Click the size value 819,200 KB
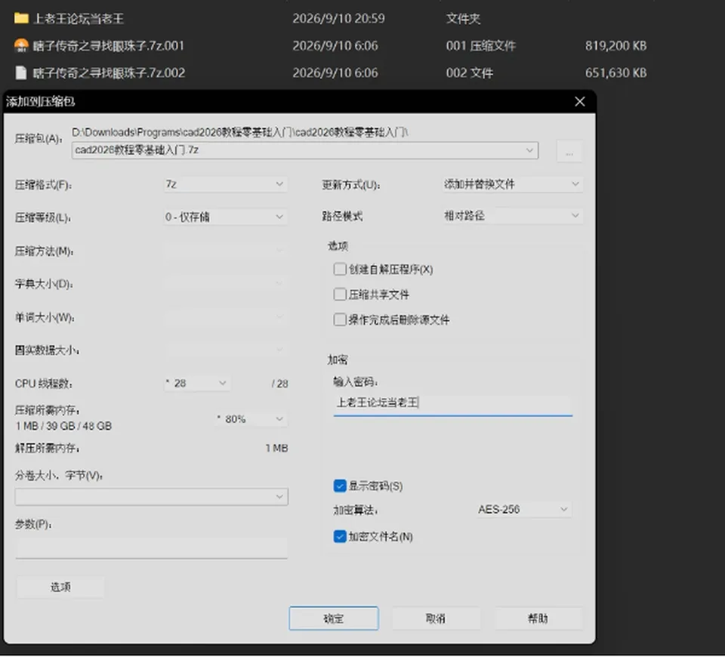 coord(615,46)
